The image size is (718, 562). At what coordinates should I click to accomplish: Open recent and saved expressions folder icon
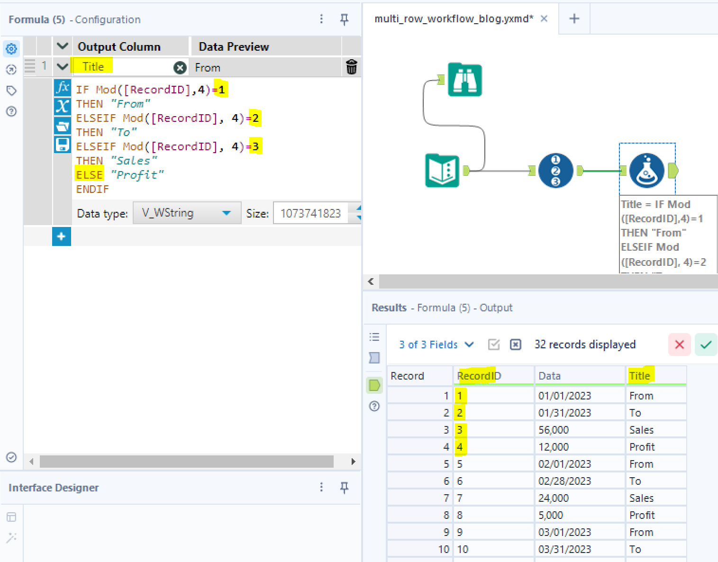coord(62,126)
